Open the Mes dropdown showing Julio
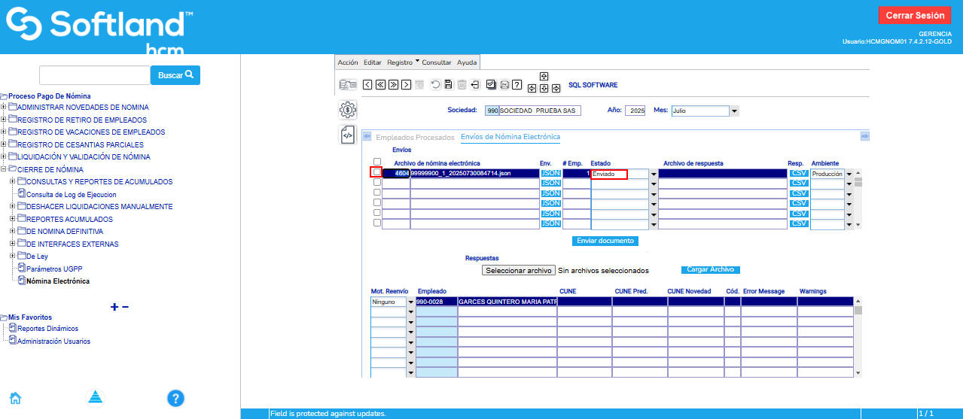The height and width of the screenshot is (419, 963). click(734, 111)
